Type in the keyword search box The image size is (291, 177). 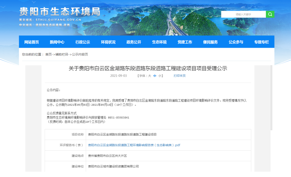[243, 14]
